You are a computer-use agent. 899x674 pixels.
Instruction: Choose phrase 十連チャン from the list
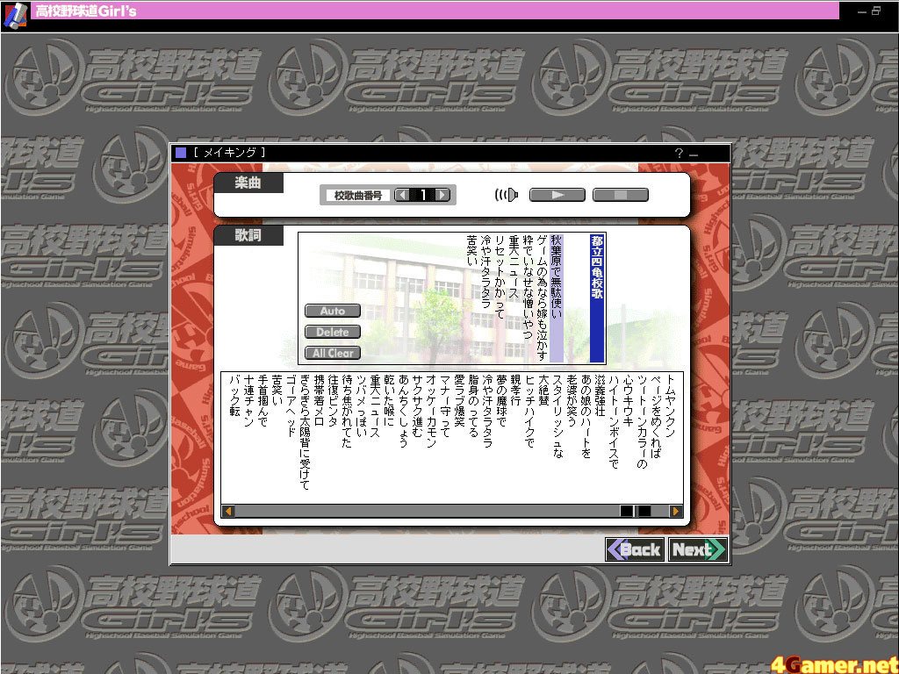coord(248,400)
